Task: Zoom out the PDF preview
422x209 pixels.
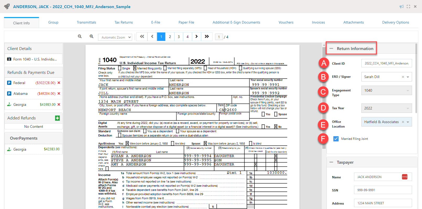Action: point(80,37)
